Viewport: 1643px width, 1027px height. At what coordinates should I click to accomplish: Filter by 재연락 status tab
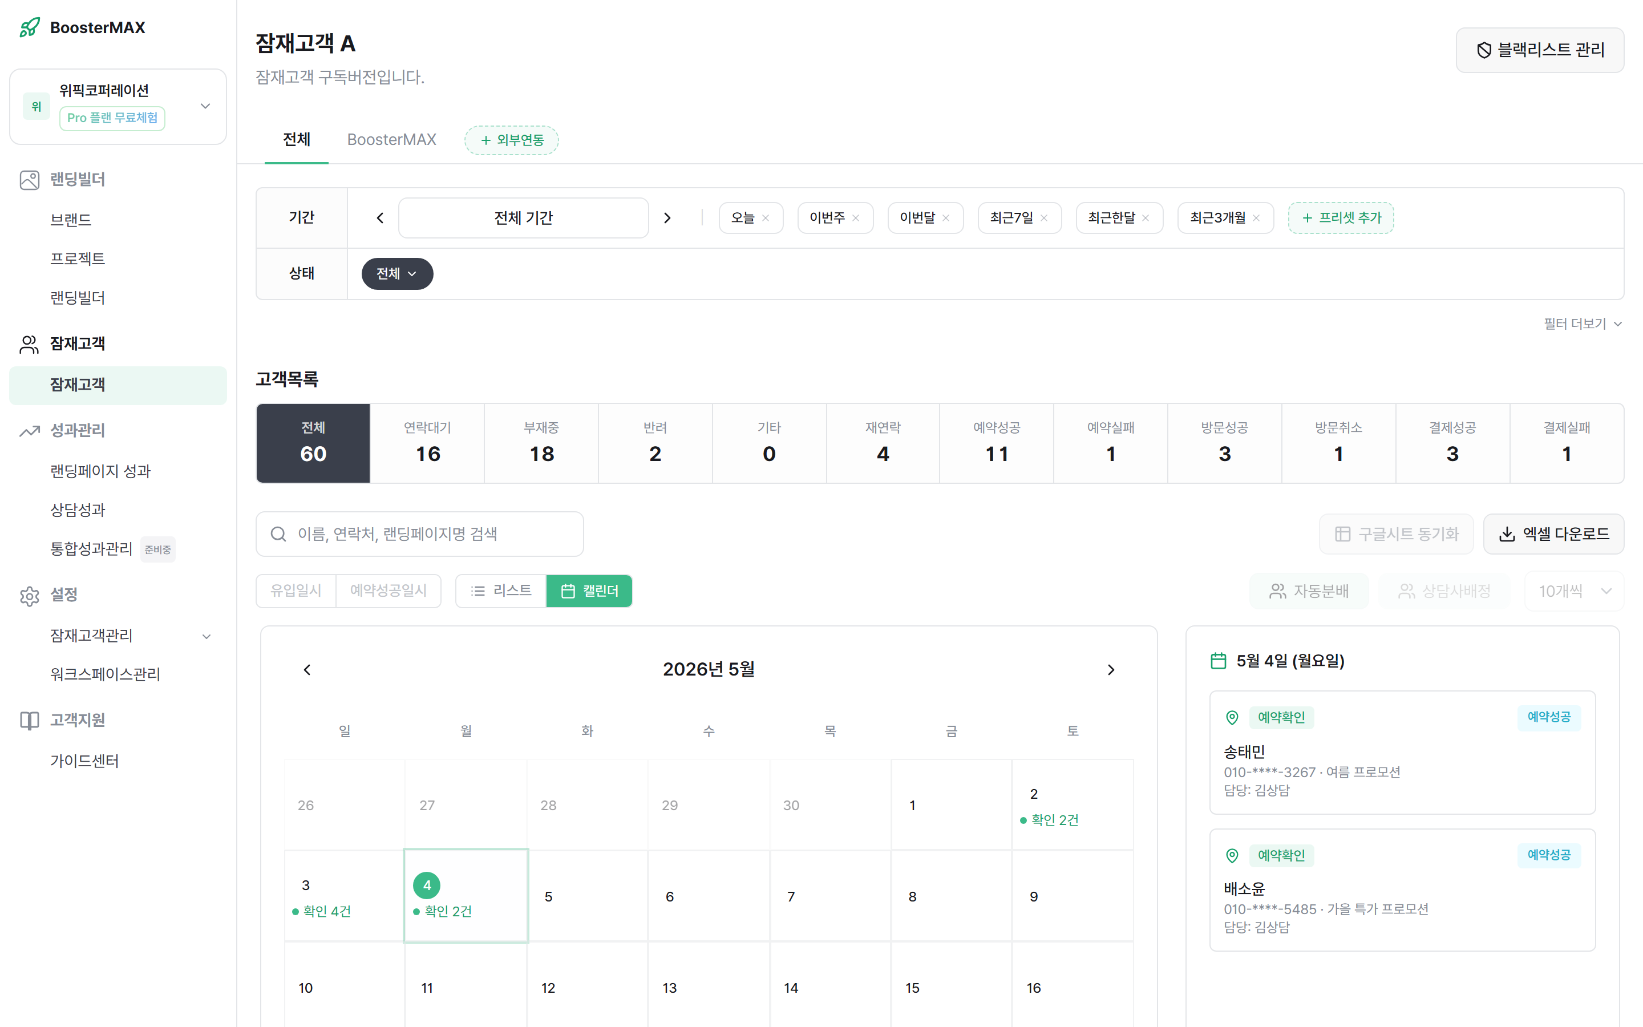(x=883, y=443)
